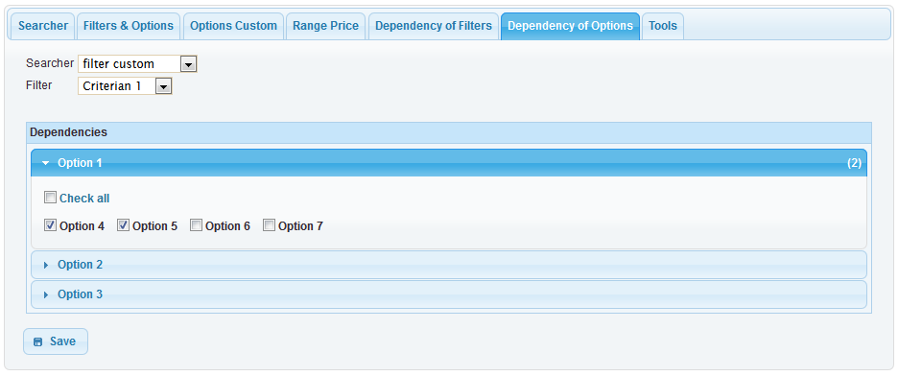Open the Criterian 1 Filter combo box
898x376 pixels.
click(x=125, y=86)
